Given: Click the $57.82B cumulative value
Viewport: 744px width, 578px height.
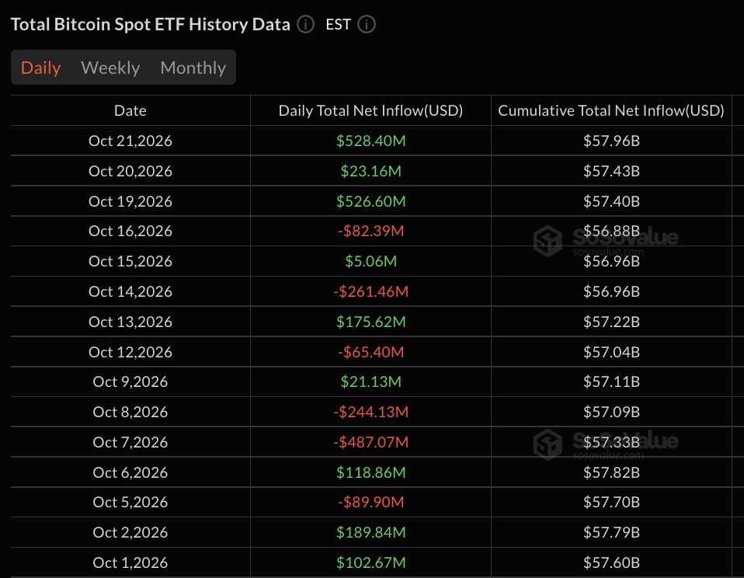Looking at the screenshot, I should click(x=612, y=472).
